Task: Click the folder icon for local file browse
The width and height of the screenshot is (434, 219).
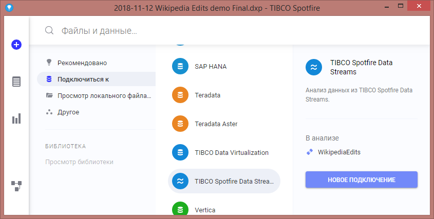Action: point(49,96)
